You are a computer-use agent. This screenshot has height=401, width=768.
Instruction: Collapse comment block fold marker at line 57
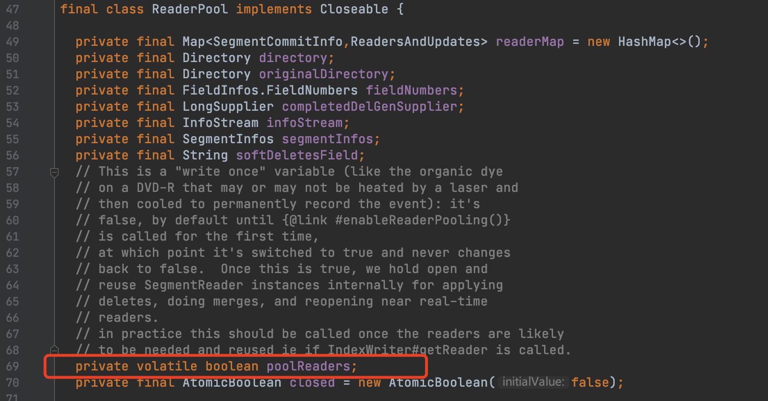[54, 172]
